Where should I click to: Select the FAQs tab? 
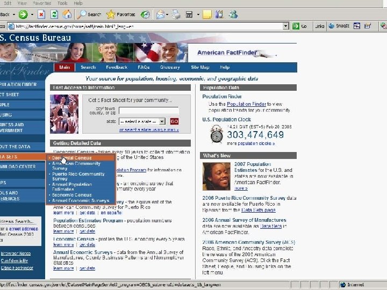(x=144, y=67)
